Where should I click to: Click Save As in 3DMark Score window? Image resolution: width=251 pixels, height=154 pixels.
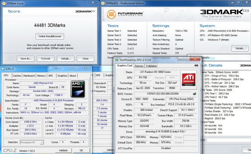pos(26,59)
